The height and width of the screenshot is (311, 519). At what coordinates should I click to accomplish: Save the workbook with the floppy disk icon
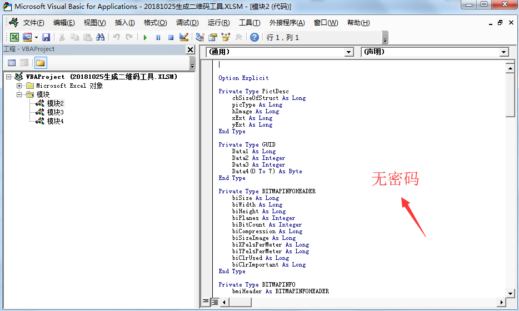click(x=46, y=37)
